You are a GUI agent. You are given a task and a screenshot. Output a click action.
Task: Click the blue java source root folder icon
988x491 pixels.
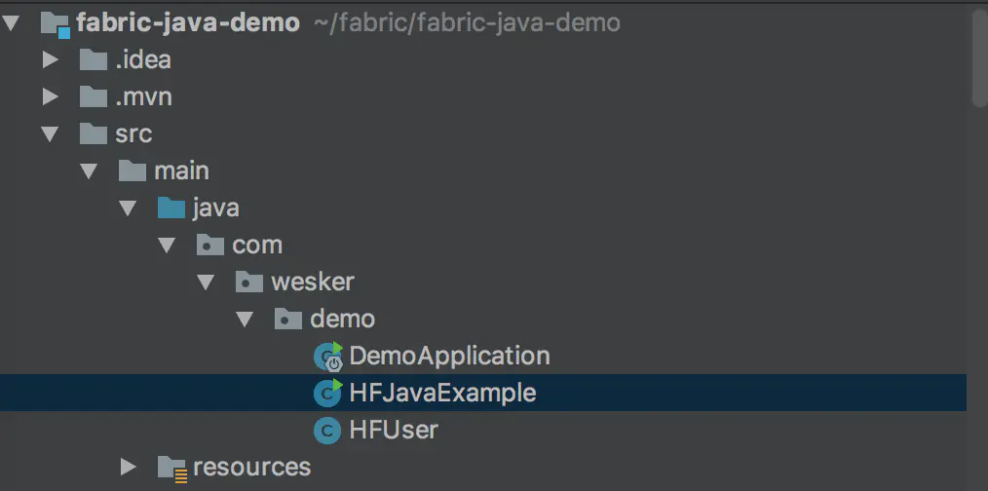(171, 208)
